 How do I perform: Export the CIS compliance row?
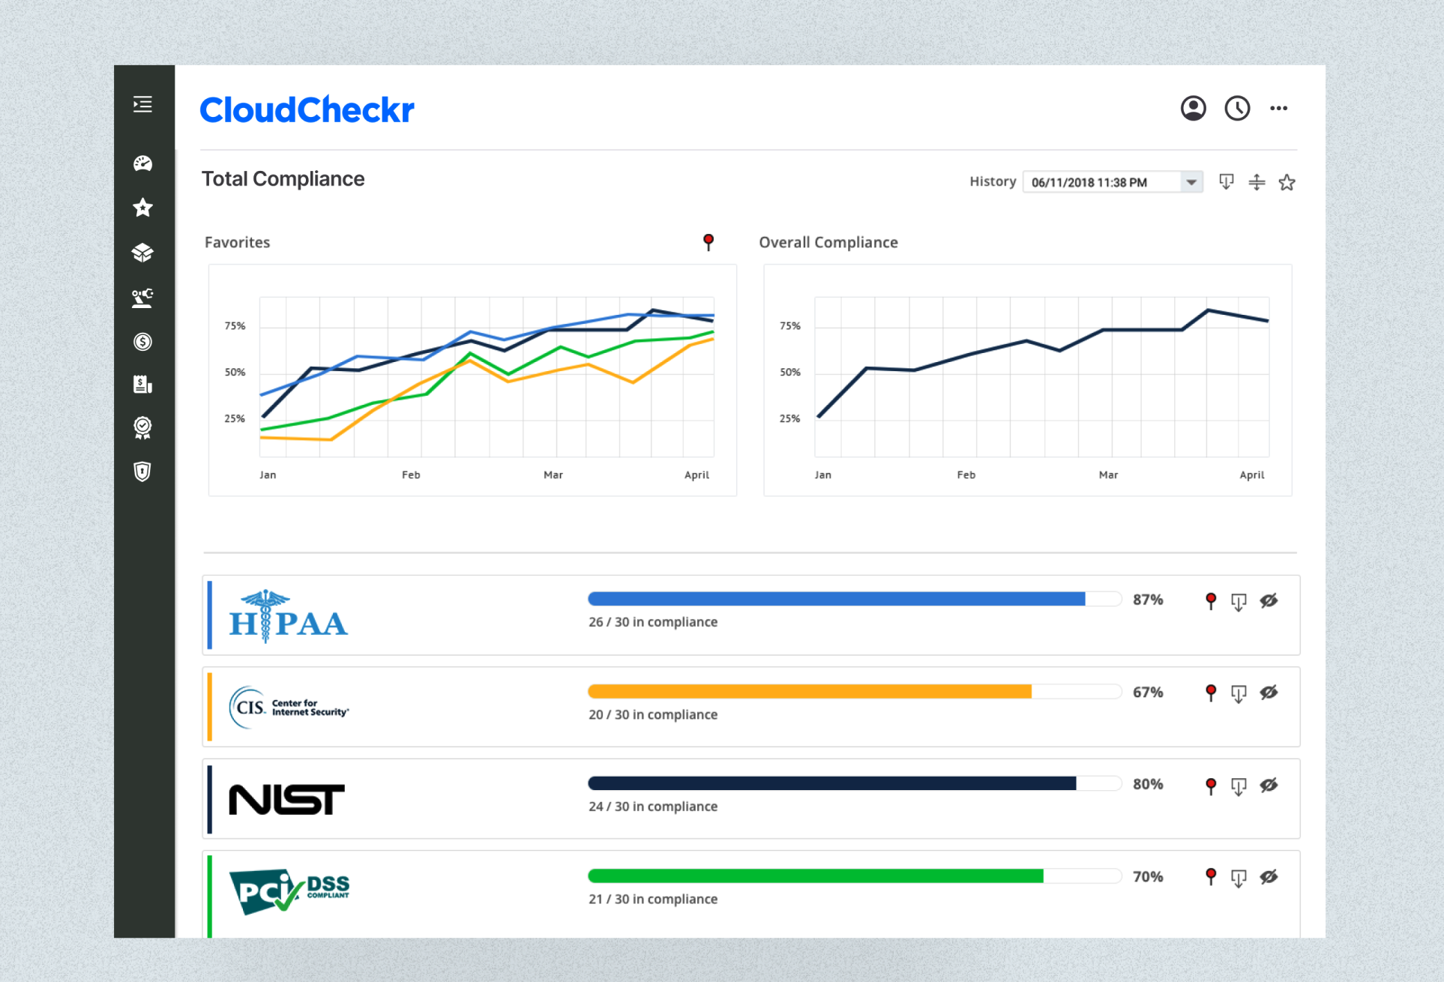pos(1239,693)
